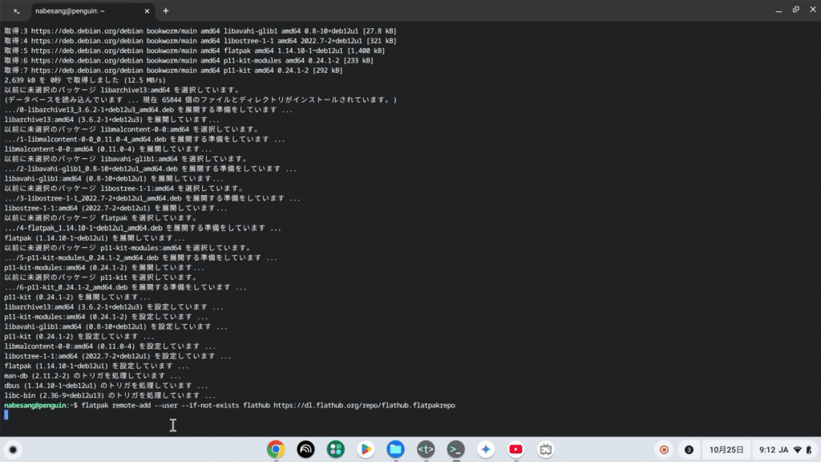Screen dimensions: 821x462
Task: Open the calendar from the 10月25日 date
Action: (728, 449)
